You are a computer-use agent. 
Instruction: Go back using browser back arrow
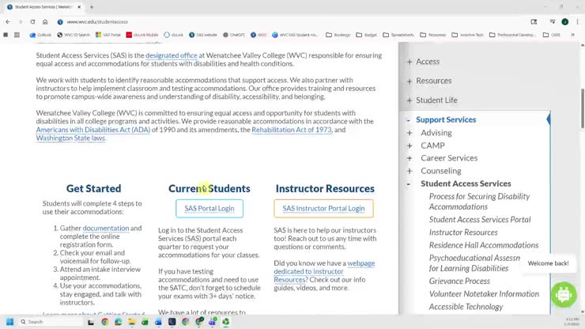tap(8, 21)
